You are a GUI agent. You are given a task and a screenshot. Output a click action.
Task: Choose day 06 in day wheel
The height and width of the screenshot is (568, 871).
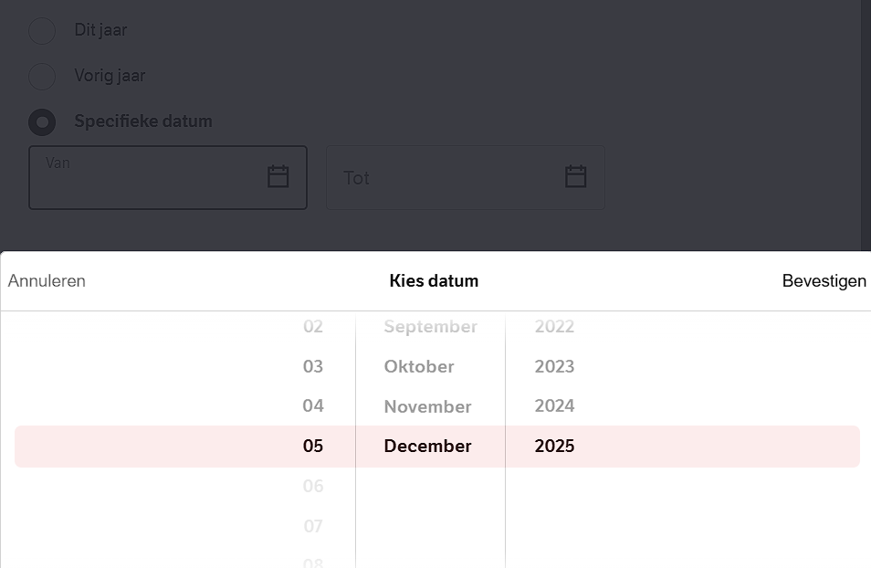click(x=313, y=487)
